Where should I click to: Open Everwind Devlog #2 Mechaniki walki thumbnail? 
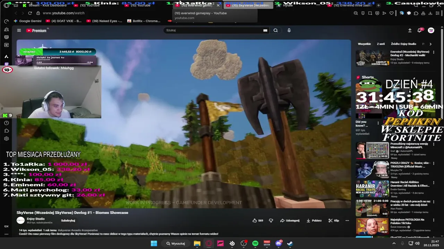[372, 58]
